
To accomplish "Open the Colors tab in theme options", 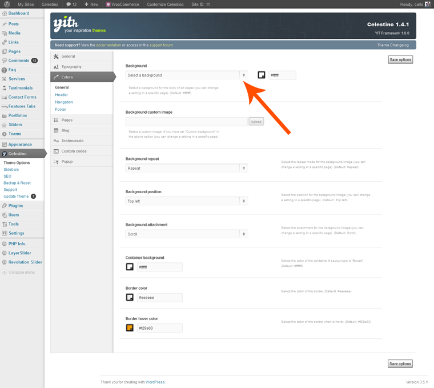I will [82, 77].
